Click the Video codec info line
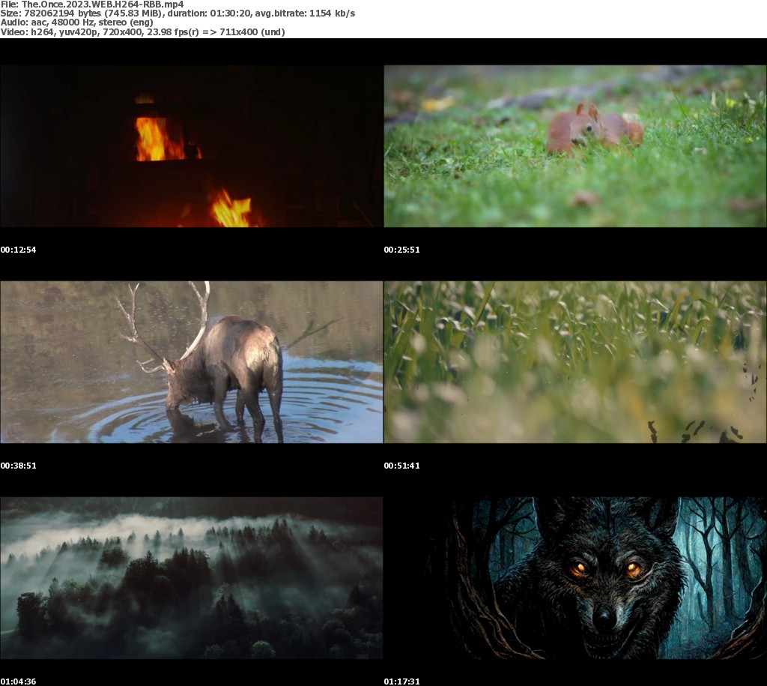Viewport: 767px width, 686px height. [142, 31]
